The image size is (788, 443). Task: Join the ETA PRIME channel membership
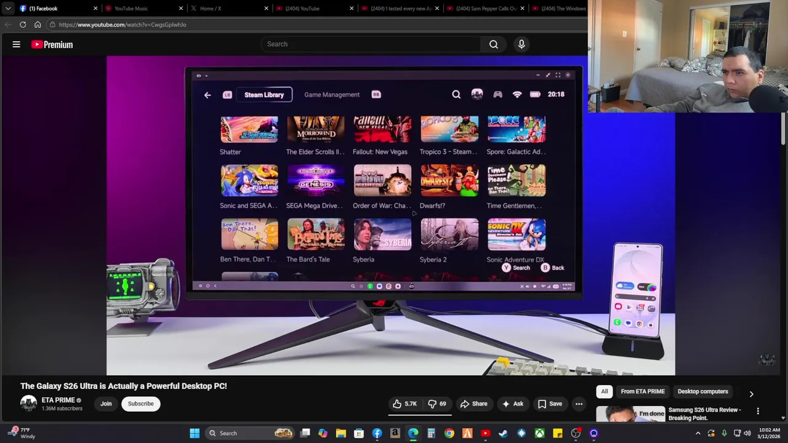(106, 404)
